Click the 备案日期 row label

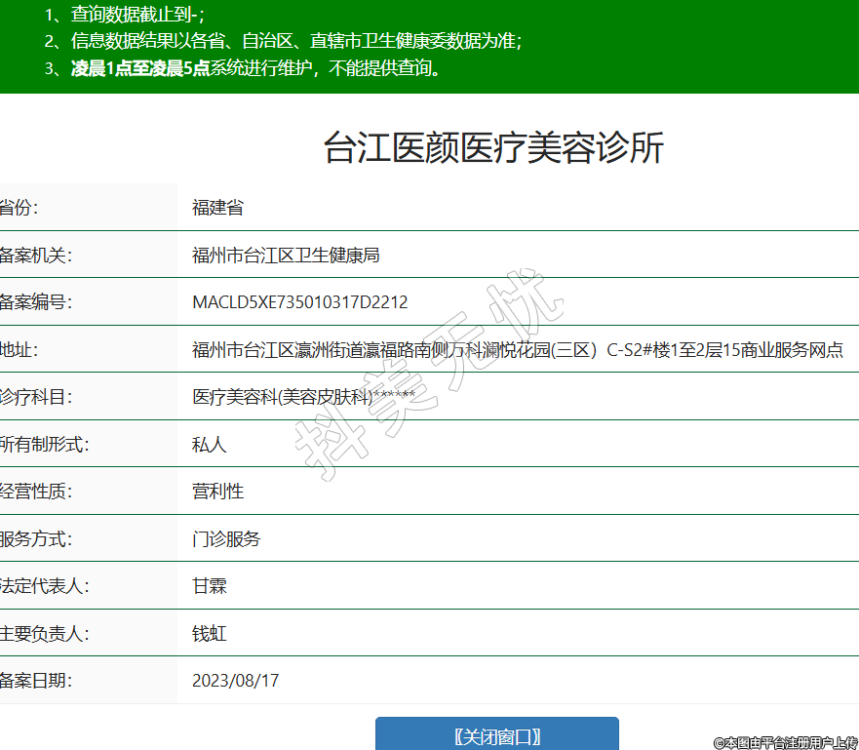click(36, 681)
